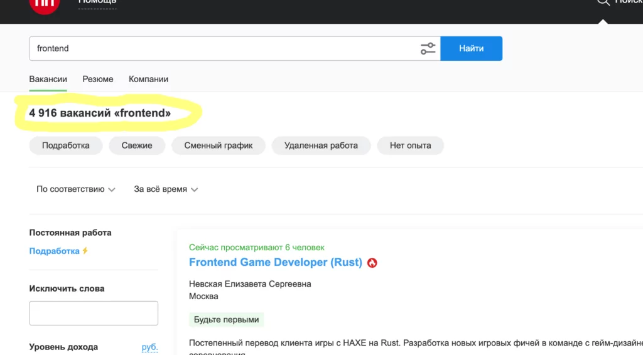Expand the По соответствию sort dropdown
Image resolution: width=643 pixels, height=355 pixels.
[75, 189]
